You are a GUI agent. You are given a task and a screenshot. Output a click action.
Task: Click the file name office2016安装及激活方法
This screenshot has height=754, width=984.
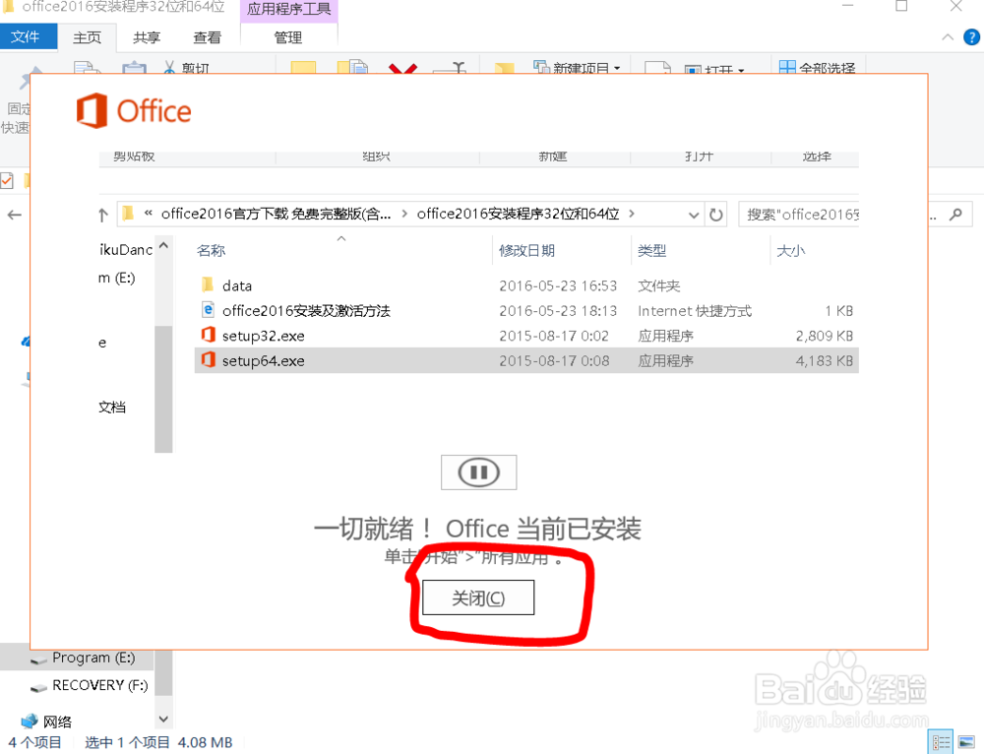(x=306, y=311)
